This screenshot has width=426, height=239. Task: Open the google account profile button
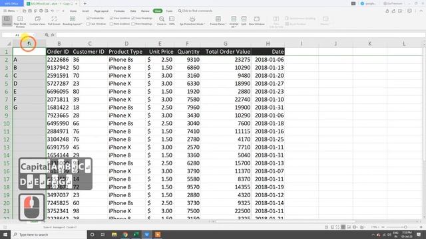[368, 3]
